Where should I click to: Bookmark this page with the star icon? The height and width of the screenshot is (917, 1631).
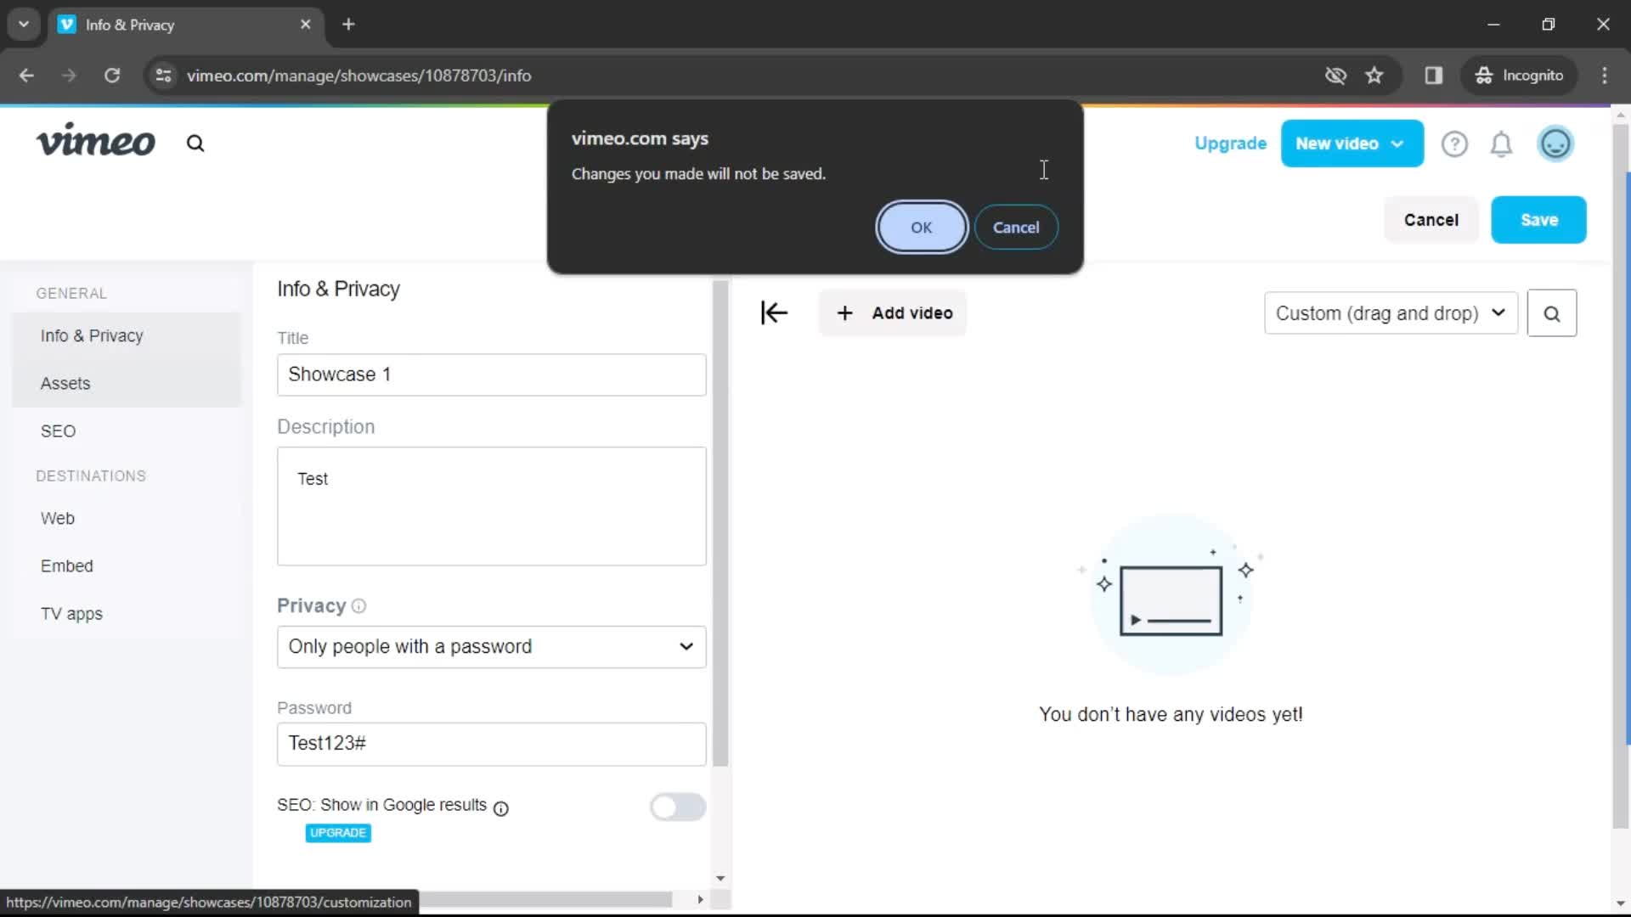(1374, 76)
